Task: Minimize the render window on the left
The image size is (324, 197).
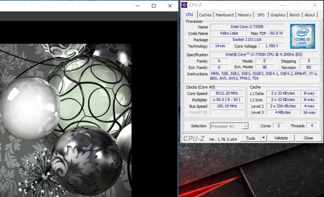Action: (x=138, y=6)
